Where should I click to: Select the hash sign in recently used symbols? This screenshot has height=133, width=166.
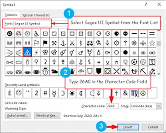[x=45, y=93]
